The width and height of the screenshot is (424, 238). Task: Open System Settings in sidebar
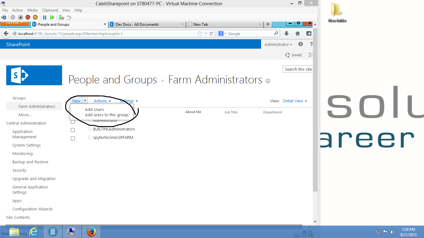point(26,145)
